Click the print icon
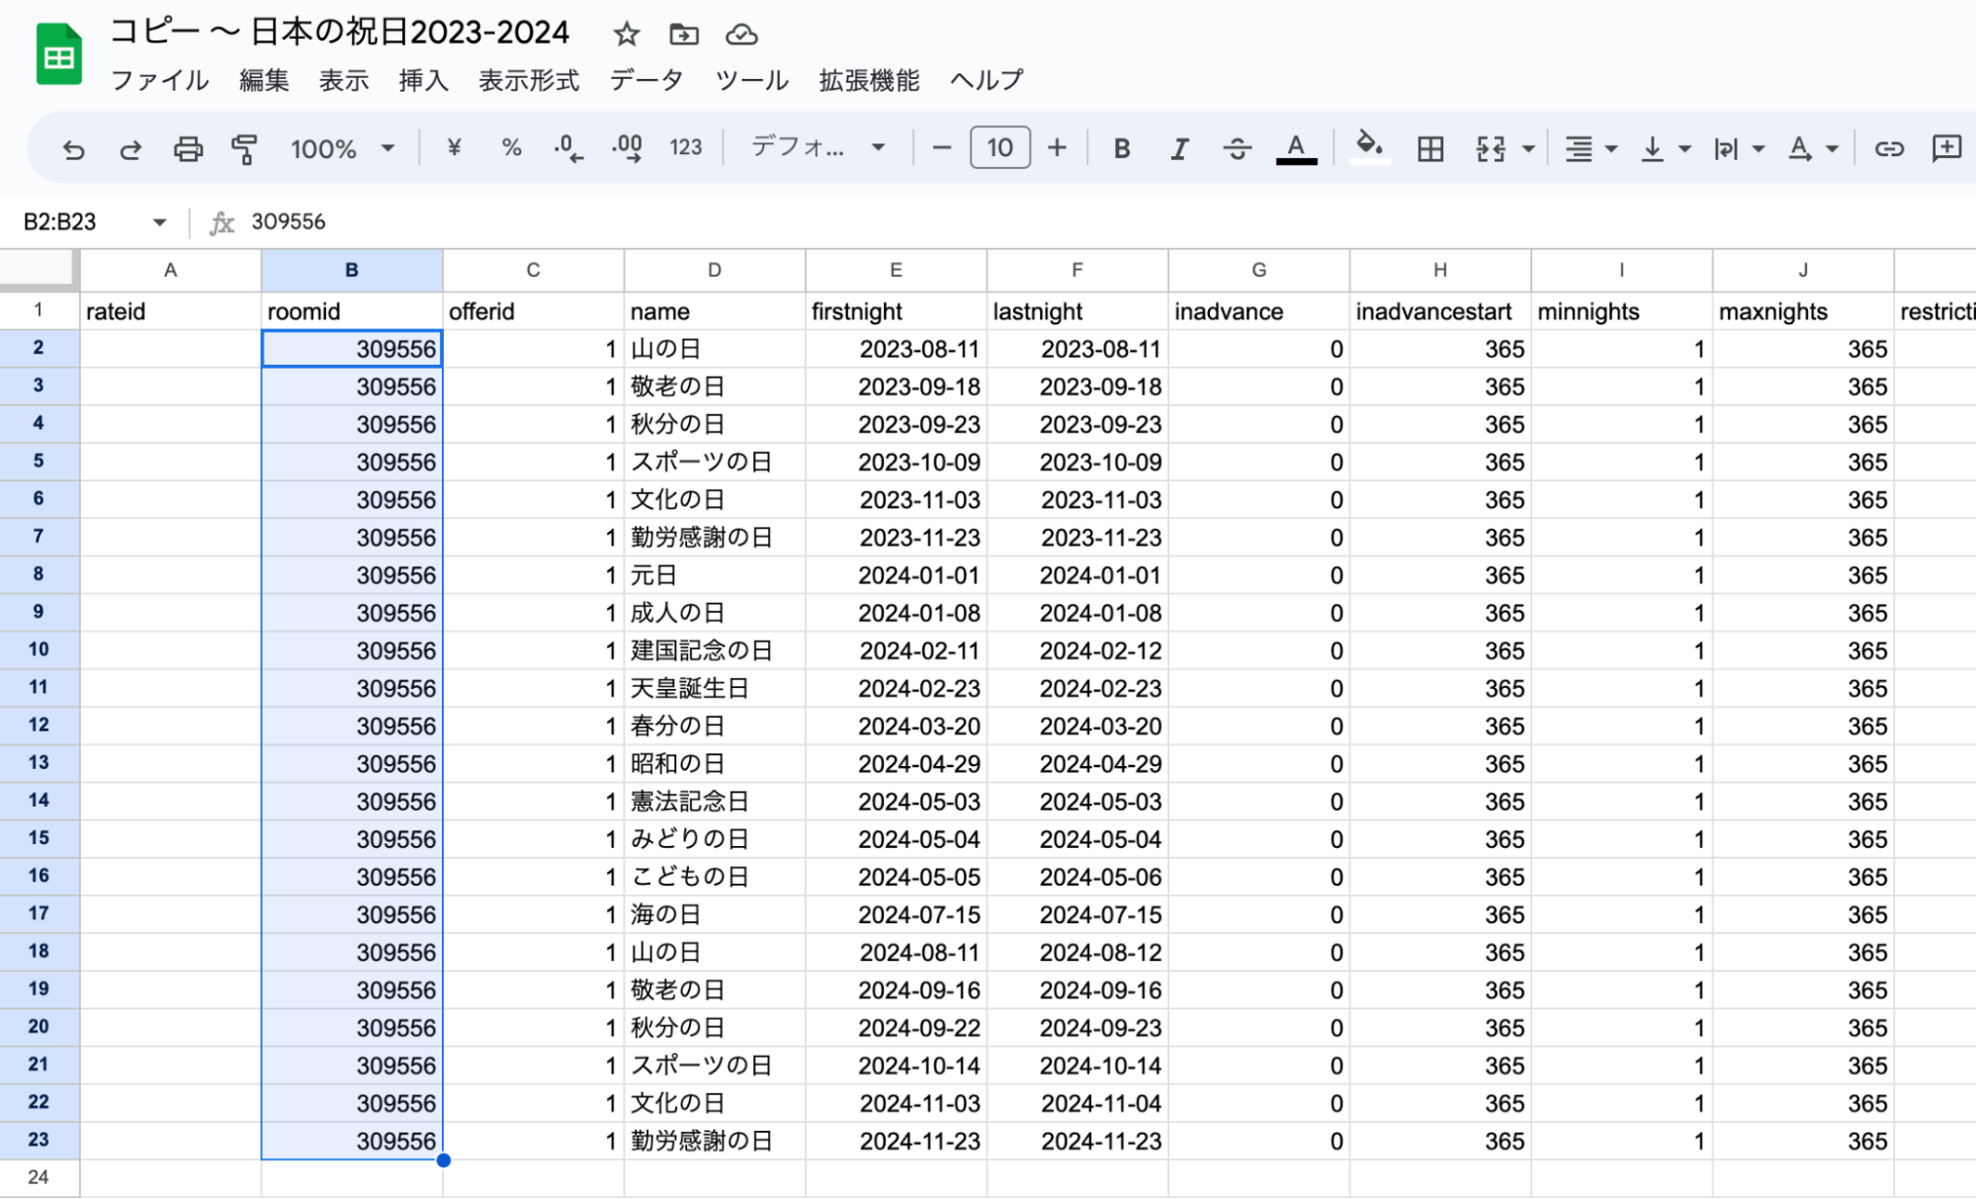The image size is (1976, 1199). click(x=187, y=148)
